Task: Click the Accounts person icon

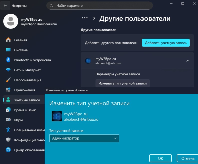Action: 8,100
